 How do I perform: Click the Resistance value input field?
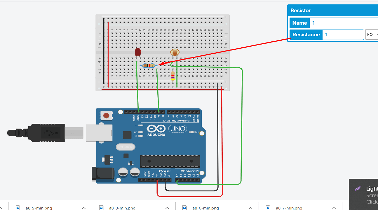pyautogui.click(x=343, y=35)
